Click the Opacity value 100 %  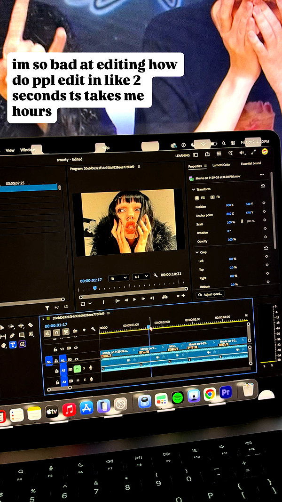(x=232, y=239)
